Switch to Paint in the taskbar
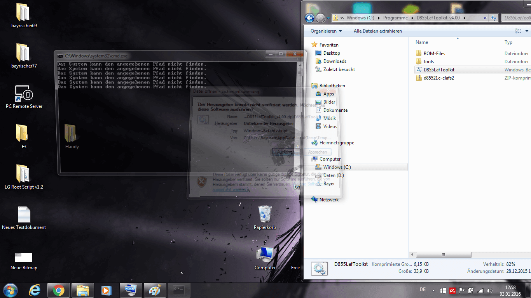Image resolution: width=531 pixels, height=298 pixels. (x=155, y=290)
